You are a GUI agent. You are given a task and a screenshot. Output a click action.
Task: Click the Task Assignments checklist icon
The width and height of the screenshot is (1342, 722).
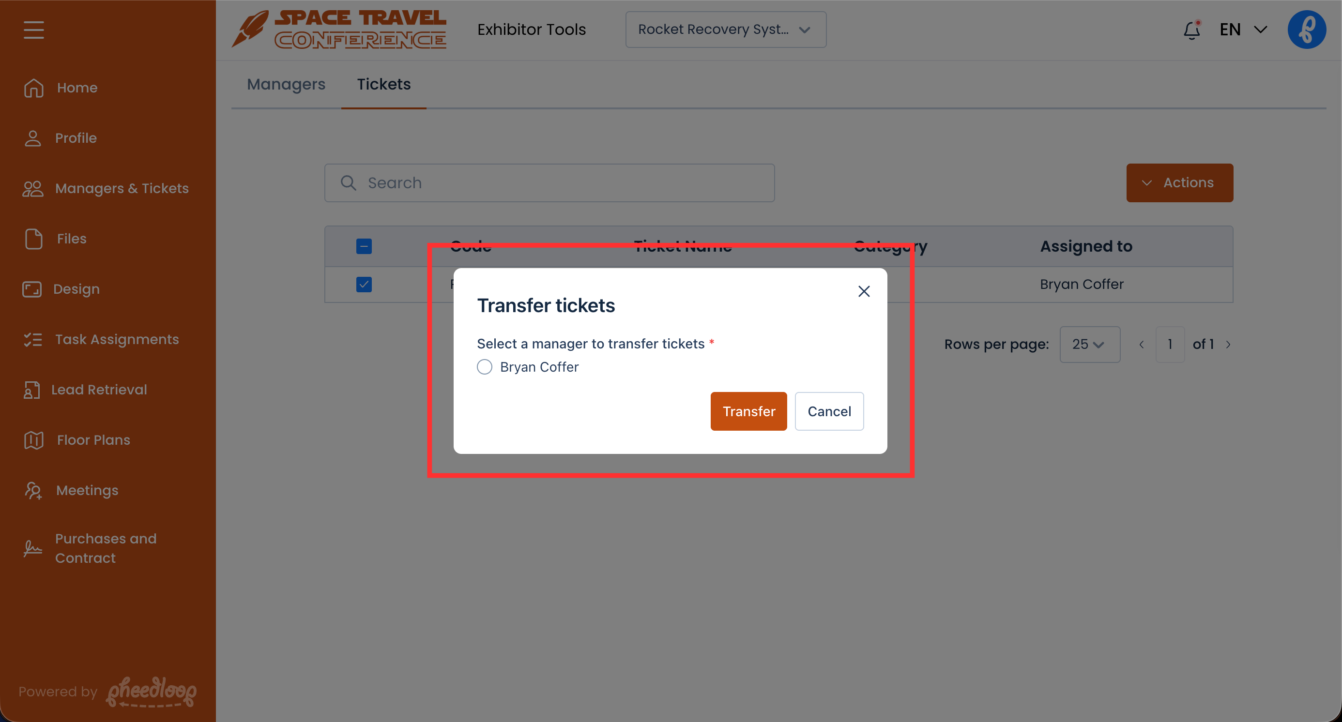click(33, 339)
